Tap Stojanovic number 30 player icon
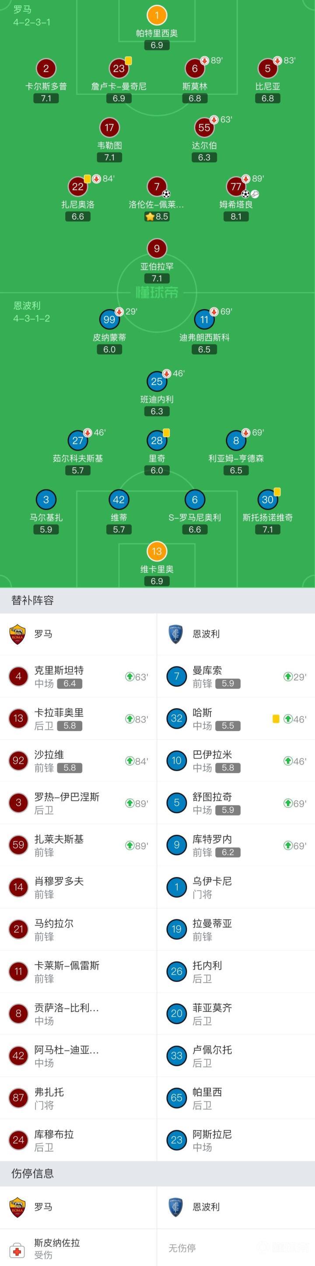 pos(267,500)
